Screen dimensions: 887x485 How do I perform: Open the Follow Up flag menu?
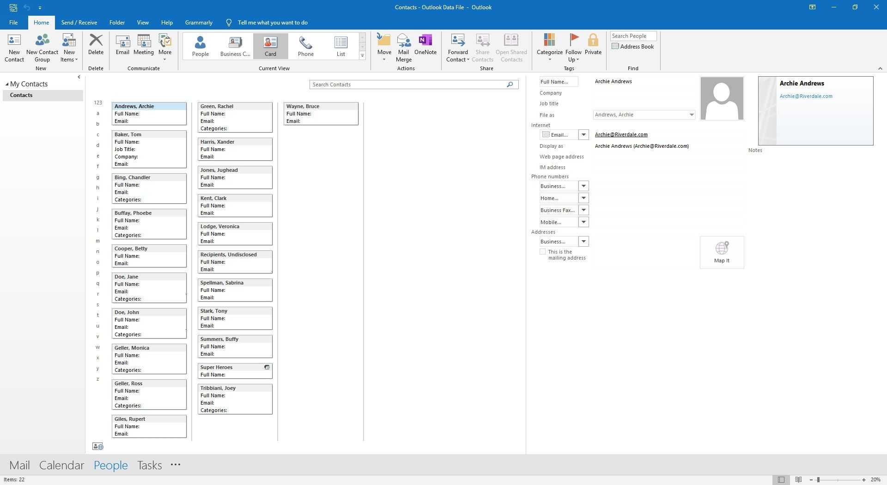coord(573,48)
